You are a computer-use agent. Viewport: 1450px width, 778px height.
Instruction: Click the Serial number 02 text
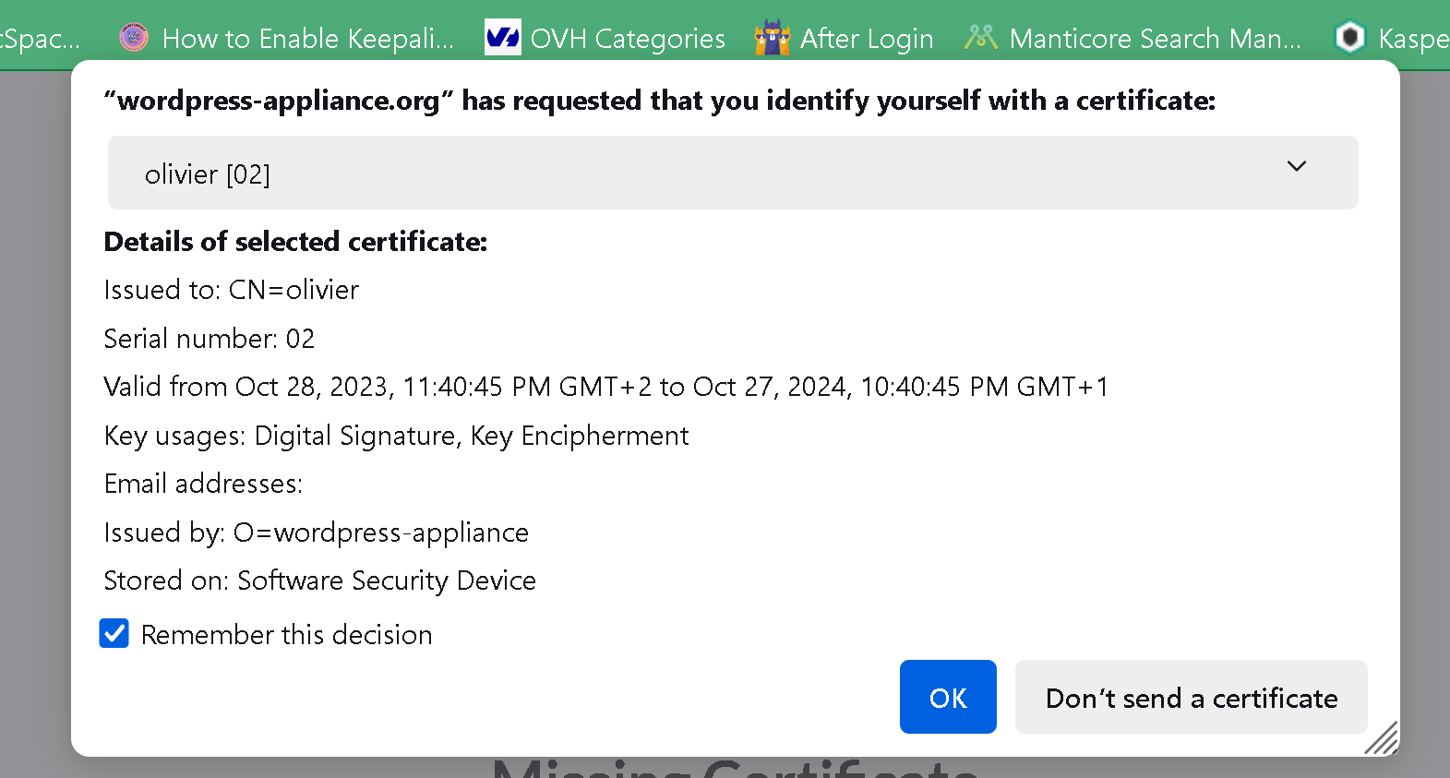[209, 339]
